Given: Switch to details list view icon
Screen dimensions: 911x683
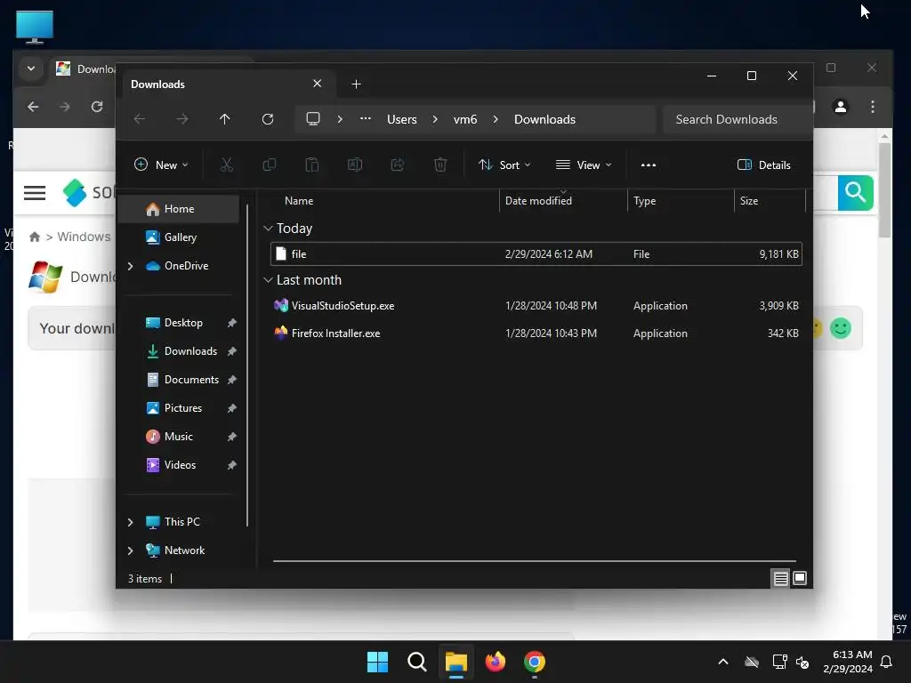Looking at the screenshot, I should (x=780, y=578).
